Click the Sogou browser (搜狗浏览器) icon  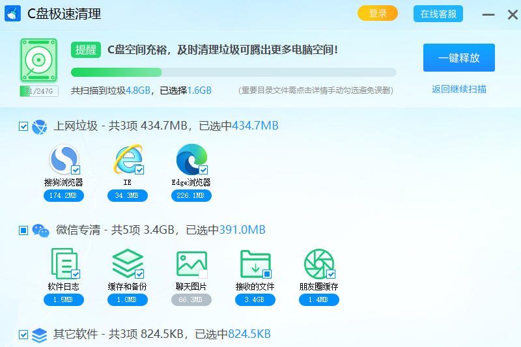point(63,160)
